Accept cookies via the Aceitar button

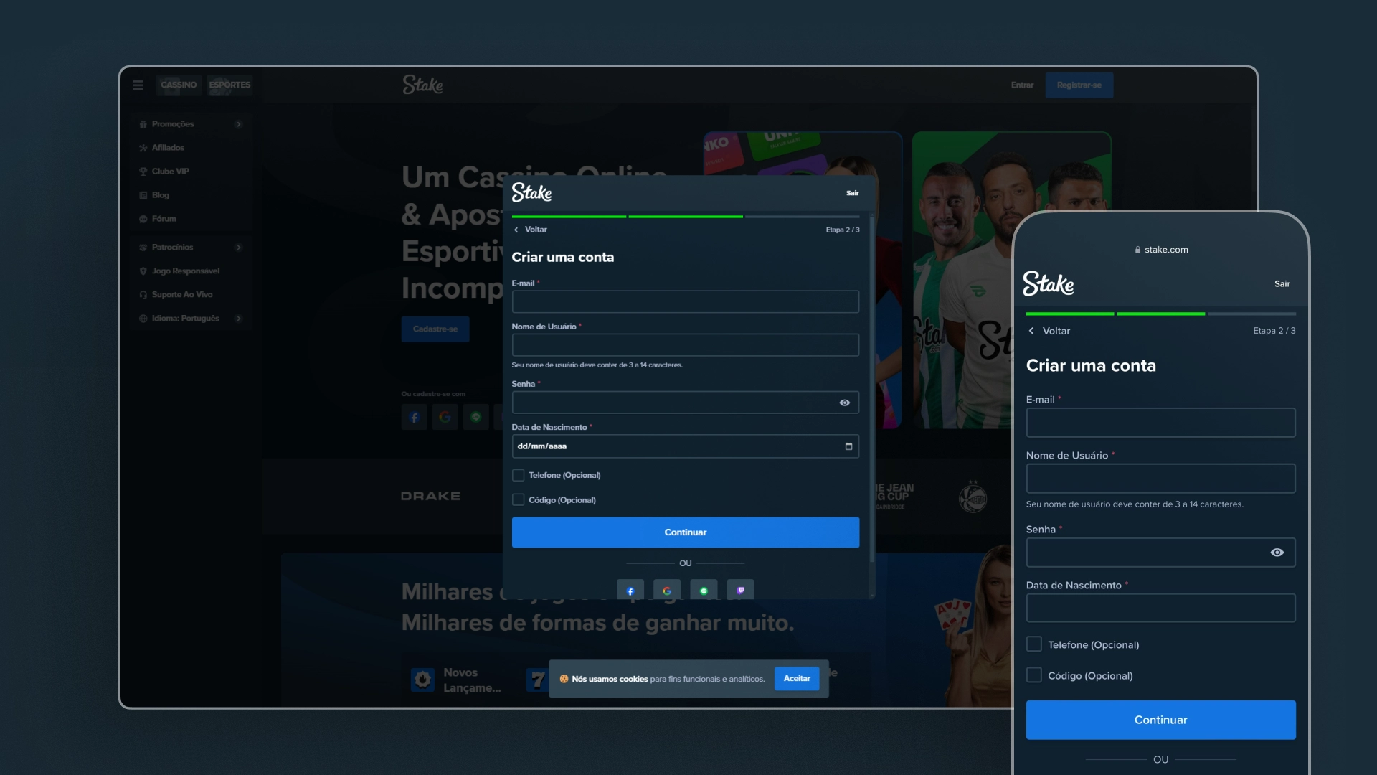[796, 678]
